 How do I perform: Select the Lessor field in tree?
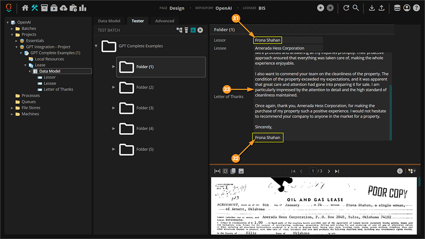pyautogui.click(x=50, y=77)
